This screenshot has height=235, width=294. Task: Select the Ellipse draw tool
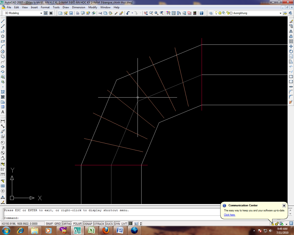click(x=3, y=67)
